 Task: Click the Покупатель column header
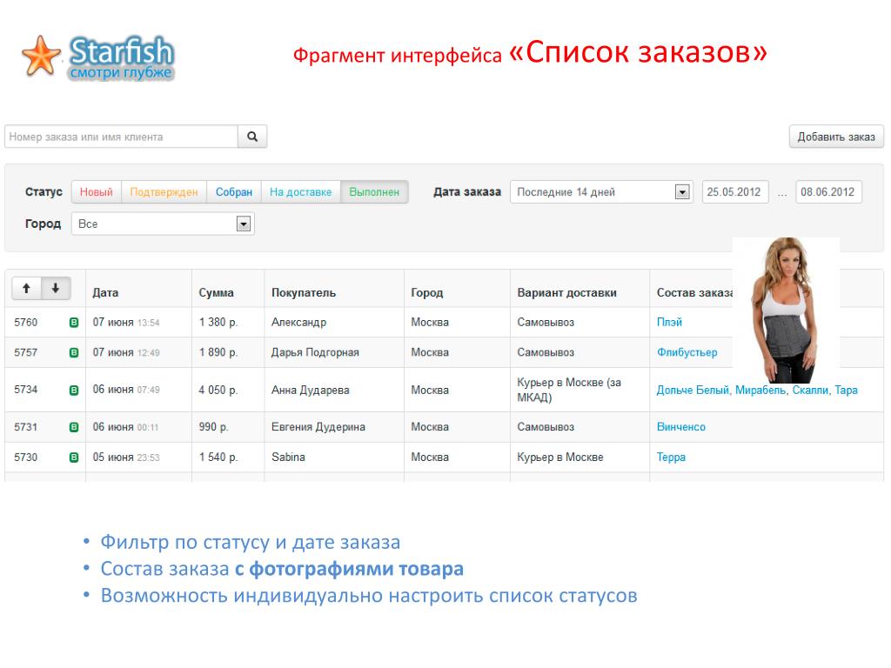303,293
